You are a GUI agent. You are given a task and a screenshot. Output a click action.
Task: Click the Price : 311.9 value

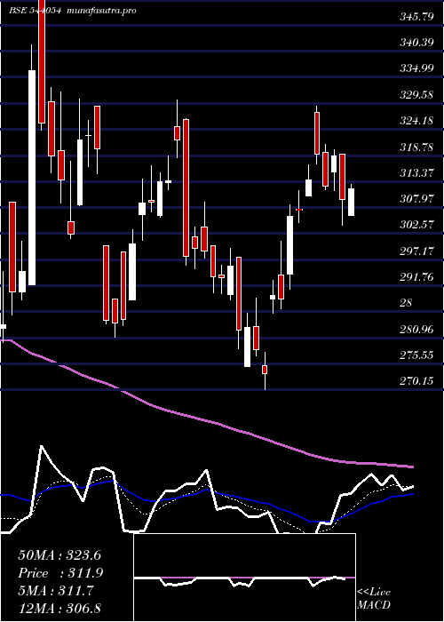tap(60, 573)
